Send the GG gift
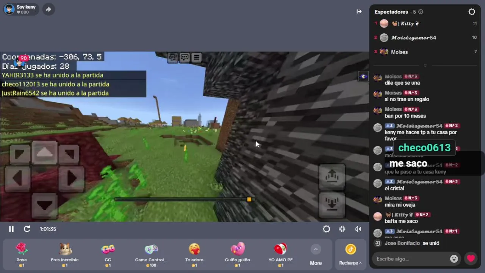This screenshot has height=273, width=485. (108, 255)
